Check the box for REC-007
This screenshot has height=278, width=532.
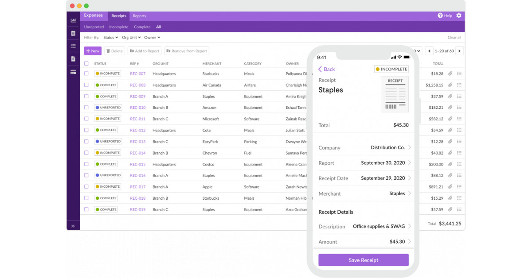coord(86,73)
